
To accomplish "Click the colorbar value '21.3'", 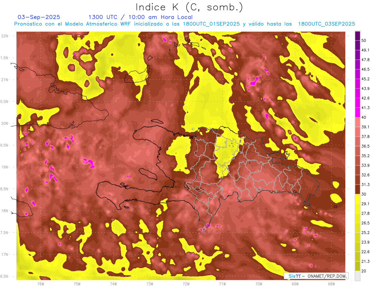I will [365, 261].
